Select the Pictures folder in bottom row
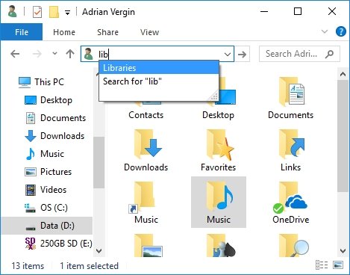350x275 pixels. tap(149, 245)
